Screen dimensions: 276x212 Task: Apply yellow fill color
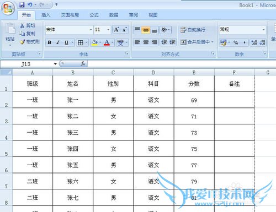(x=94, y=42)
